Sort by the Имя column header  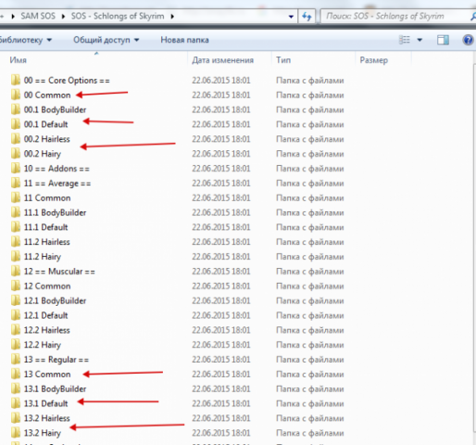18,60
